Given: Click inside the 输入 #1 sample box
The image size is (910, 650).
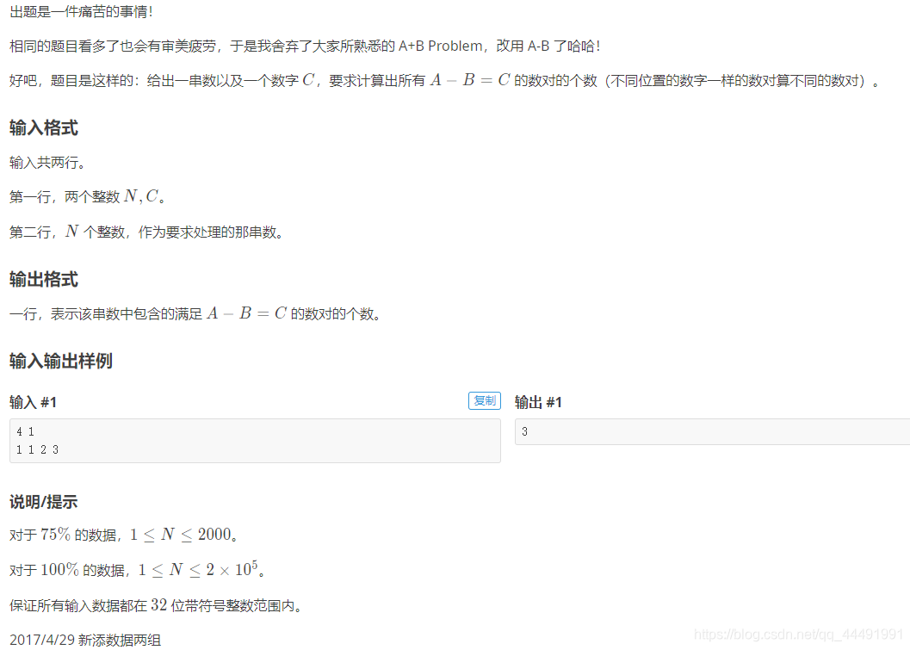Looking at the screenshot, I should (x=255, y=441).
